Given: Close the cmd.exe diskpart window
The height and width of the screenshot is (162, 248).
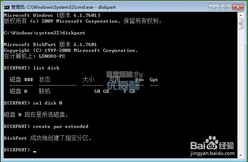Looking at the screenshot, I should pos(238,7).
